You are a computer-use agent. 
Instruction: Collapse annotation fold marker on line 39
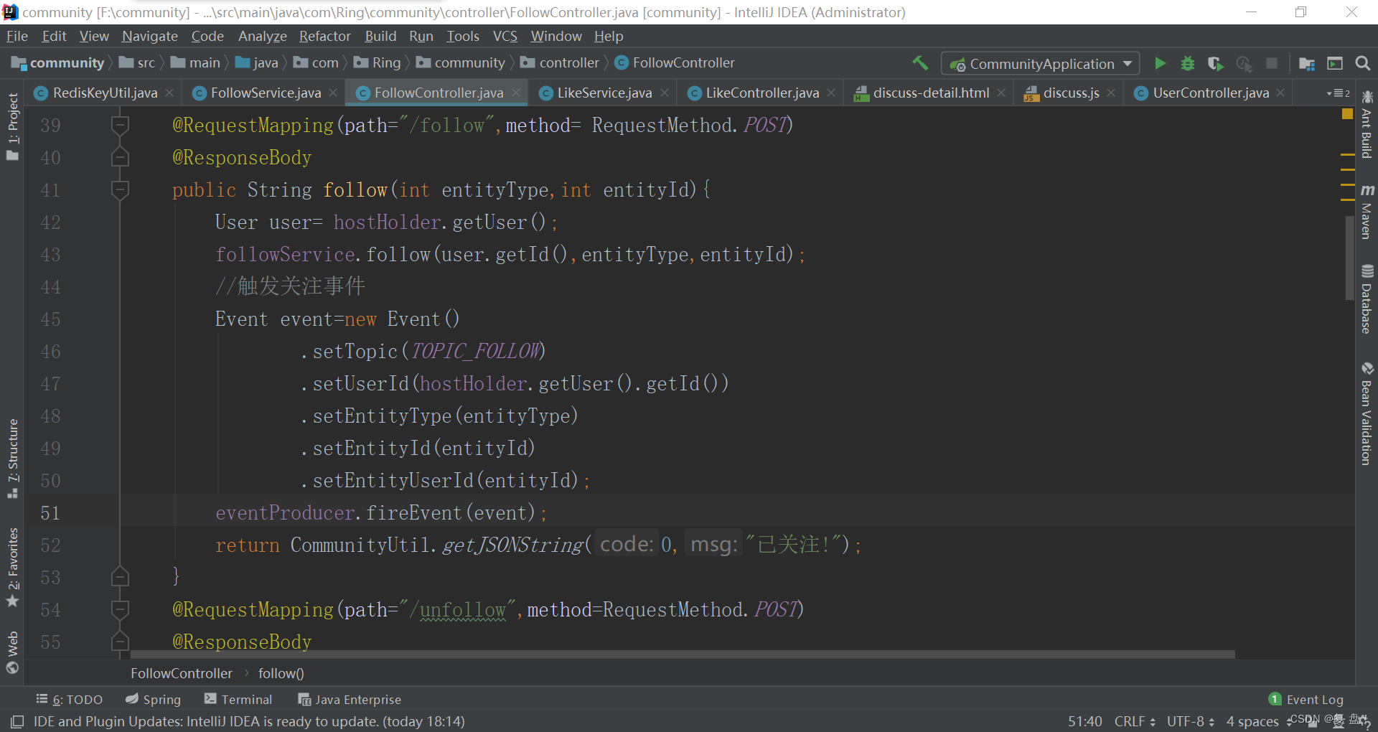(x=120, y=126)
